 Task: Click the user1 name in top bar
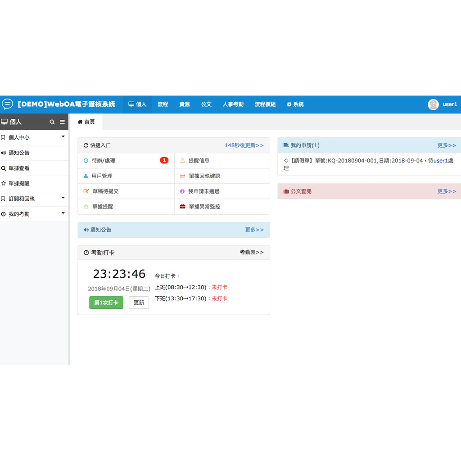450,104
